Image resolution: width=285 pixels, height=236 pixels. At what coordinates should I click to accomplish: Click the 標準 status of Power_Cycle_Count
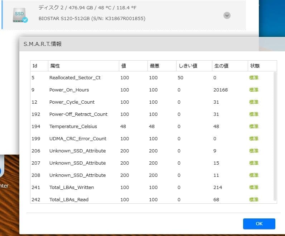tap(254, 102)
